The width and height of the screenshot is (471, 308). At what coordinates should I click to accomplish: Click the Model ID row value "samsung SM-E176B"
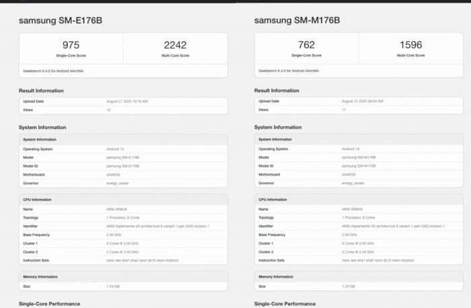tap(123, 166)
